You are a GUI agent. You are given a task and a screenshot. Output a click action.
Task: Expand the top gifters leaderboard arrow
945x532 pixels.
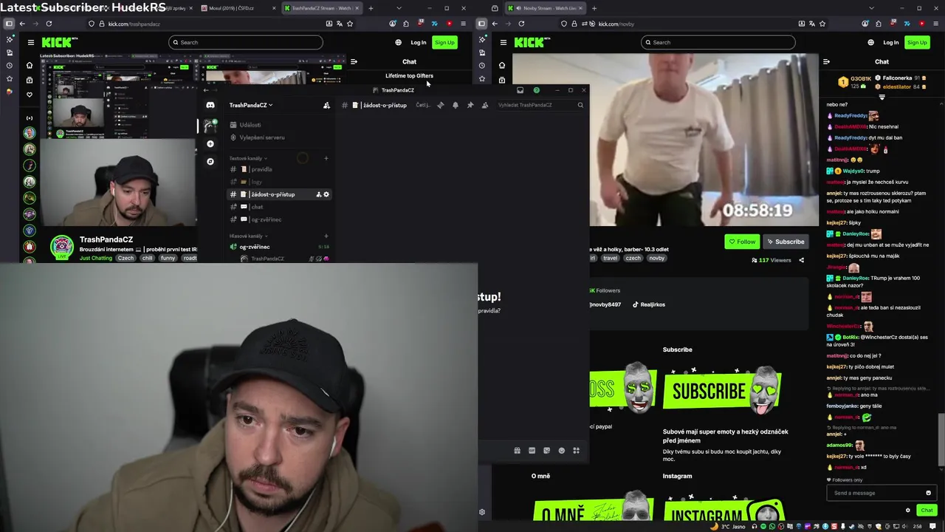pos(882,97)
